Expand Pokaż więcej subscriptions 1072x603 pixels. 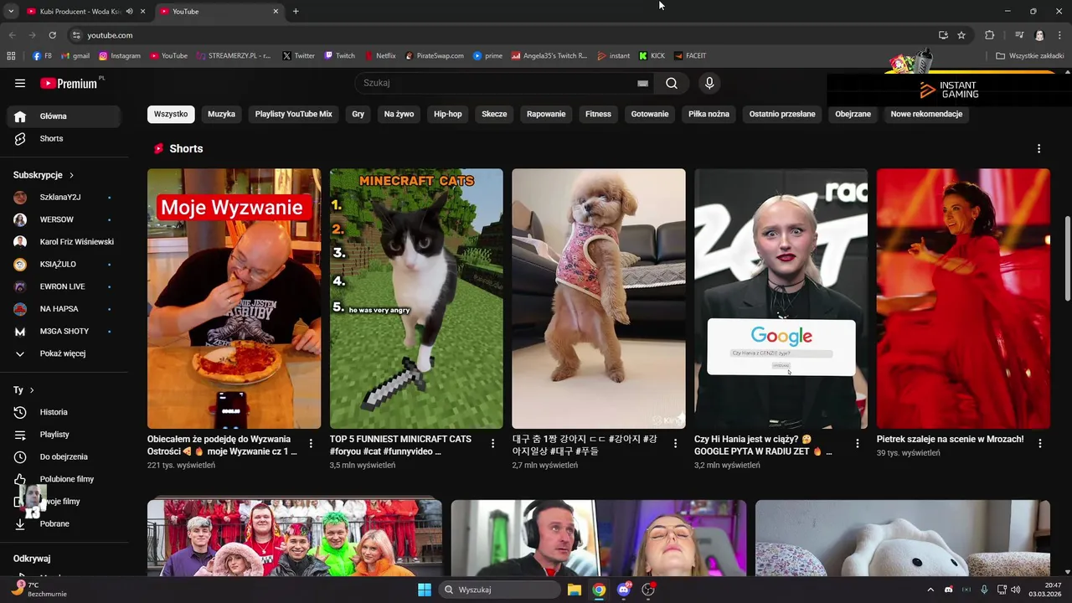click(64, 353)
